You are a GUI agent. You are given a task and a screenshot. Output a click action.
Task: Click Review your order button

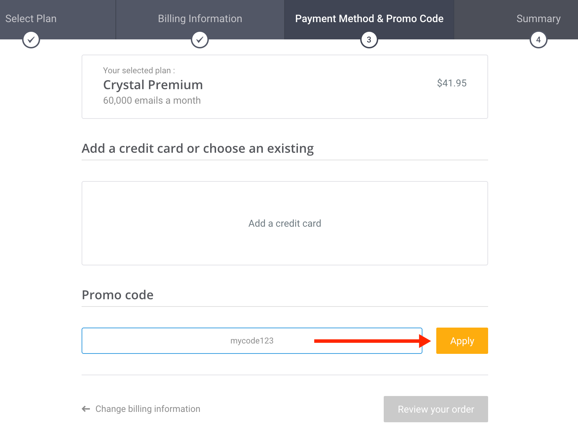coord(436,409)
